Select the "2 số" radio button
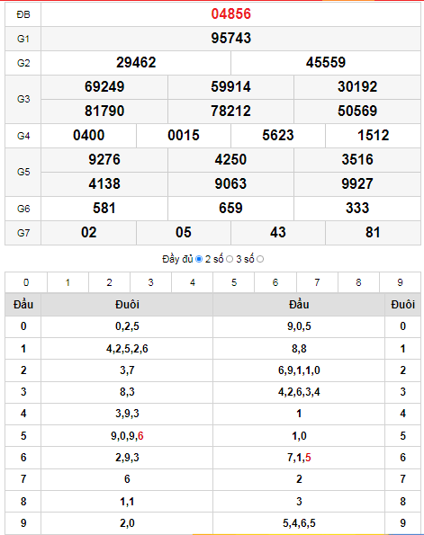424x535 pixels. [230, 259]
